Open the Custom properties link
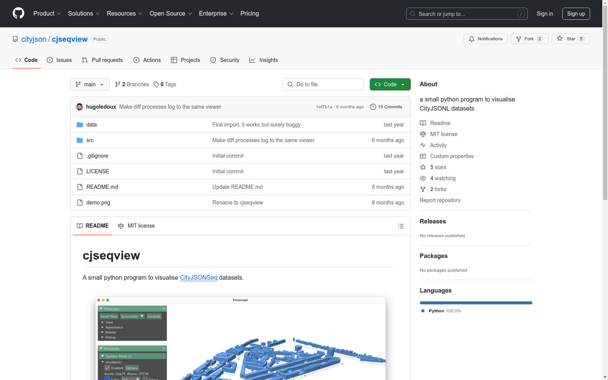The height and width of the screenshot is (380, 608). coord(452,156)
